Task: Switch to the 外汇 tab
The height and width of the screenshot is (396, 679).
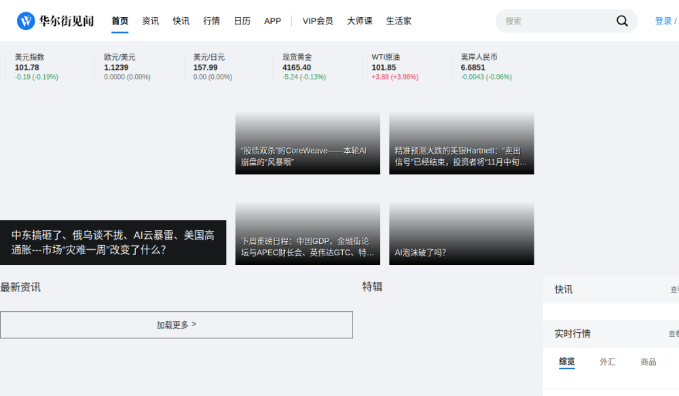Action: pos(607,361)
